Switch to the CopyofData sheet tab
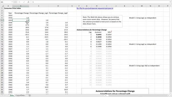Viewport: 172px width, 97px height. [20, 95]
